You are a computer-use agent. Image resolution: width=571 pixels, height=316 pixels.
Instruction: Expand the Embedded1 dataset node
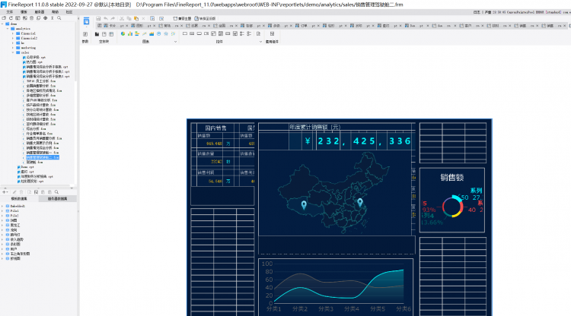tap(2, 206)
